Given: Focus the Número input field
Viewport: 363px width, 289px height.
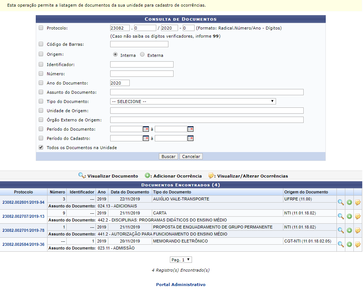Looking at the screenshot, I should [142, 74].
